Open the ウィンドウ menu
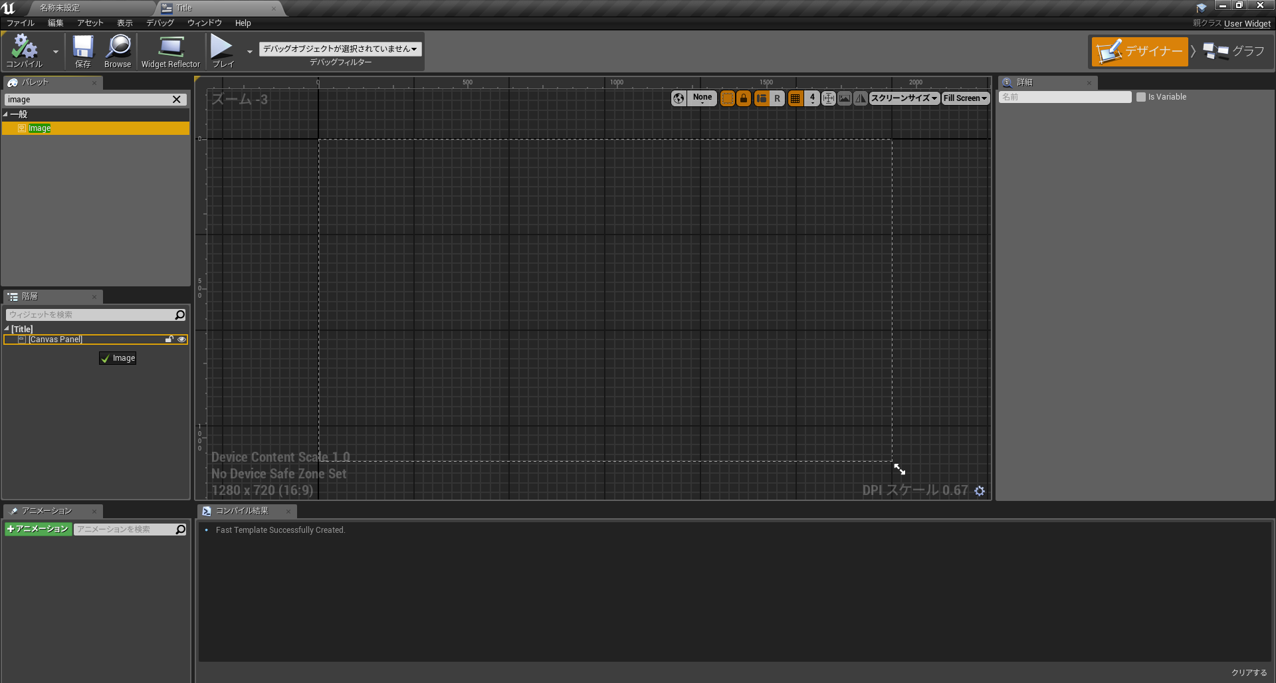1276x683 pixels. click(x=203, y=23)
